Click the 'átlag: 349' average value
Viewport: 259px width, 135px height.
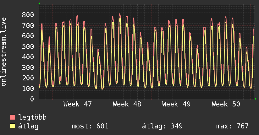[x=163, y=126]
